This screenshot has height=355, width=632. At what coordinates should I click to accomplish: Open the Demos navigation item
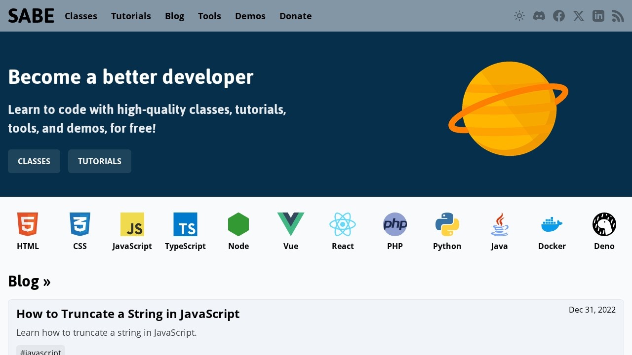[x=250, y=16]
